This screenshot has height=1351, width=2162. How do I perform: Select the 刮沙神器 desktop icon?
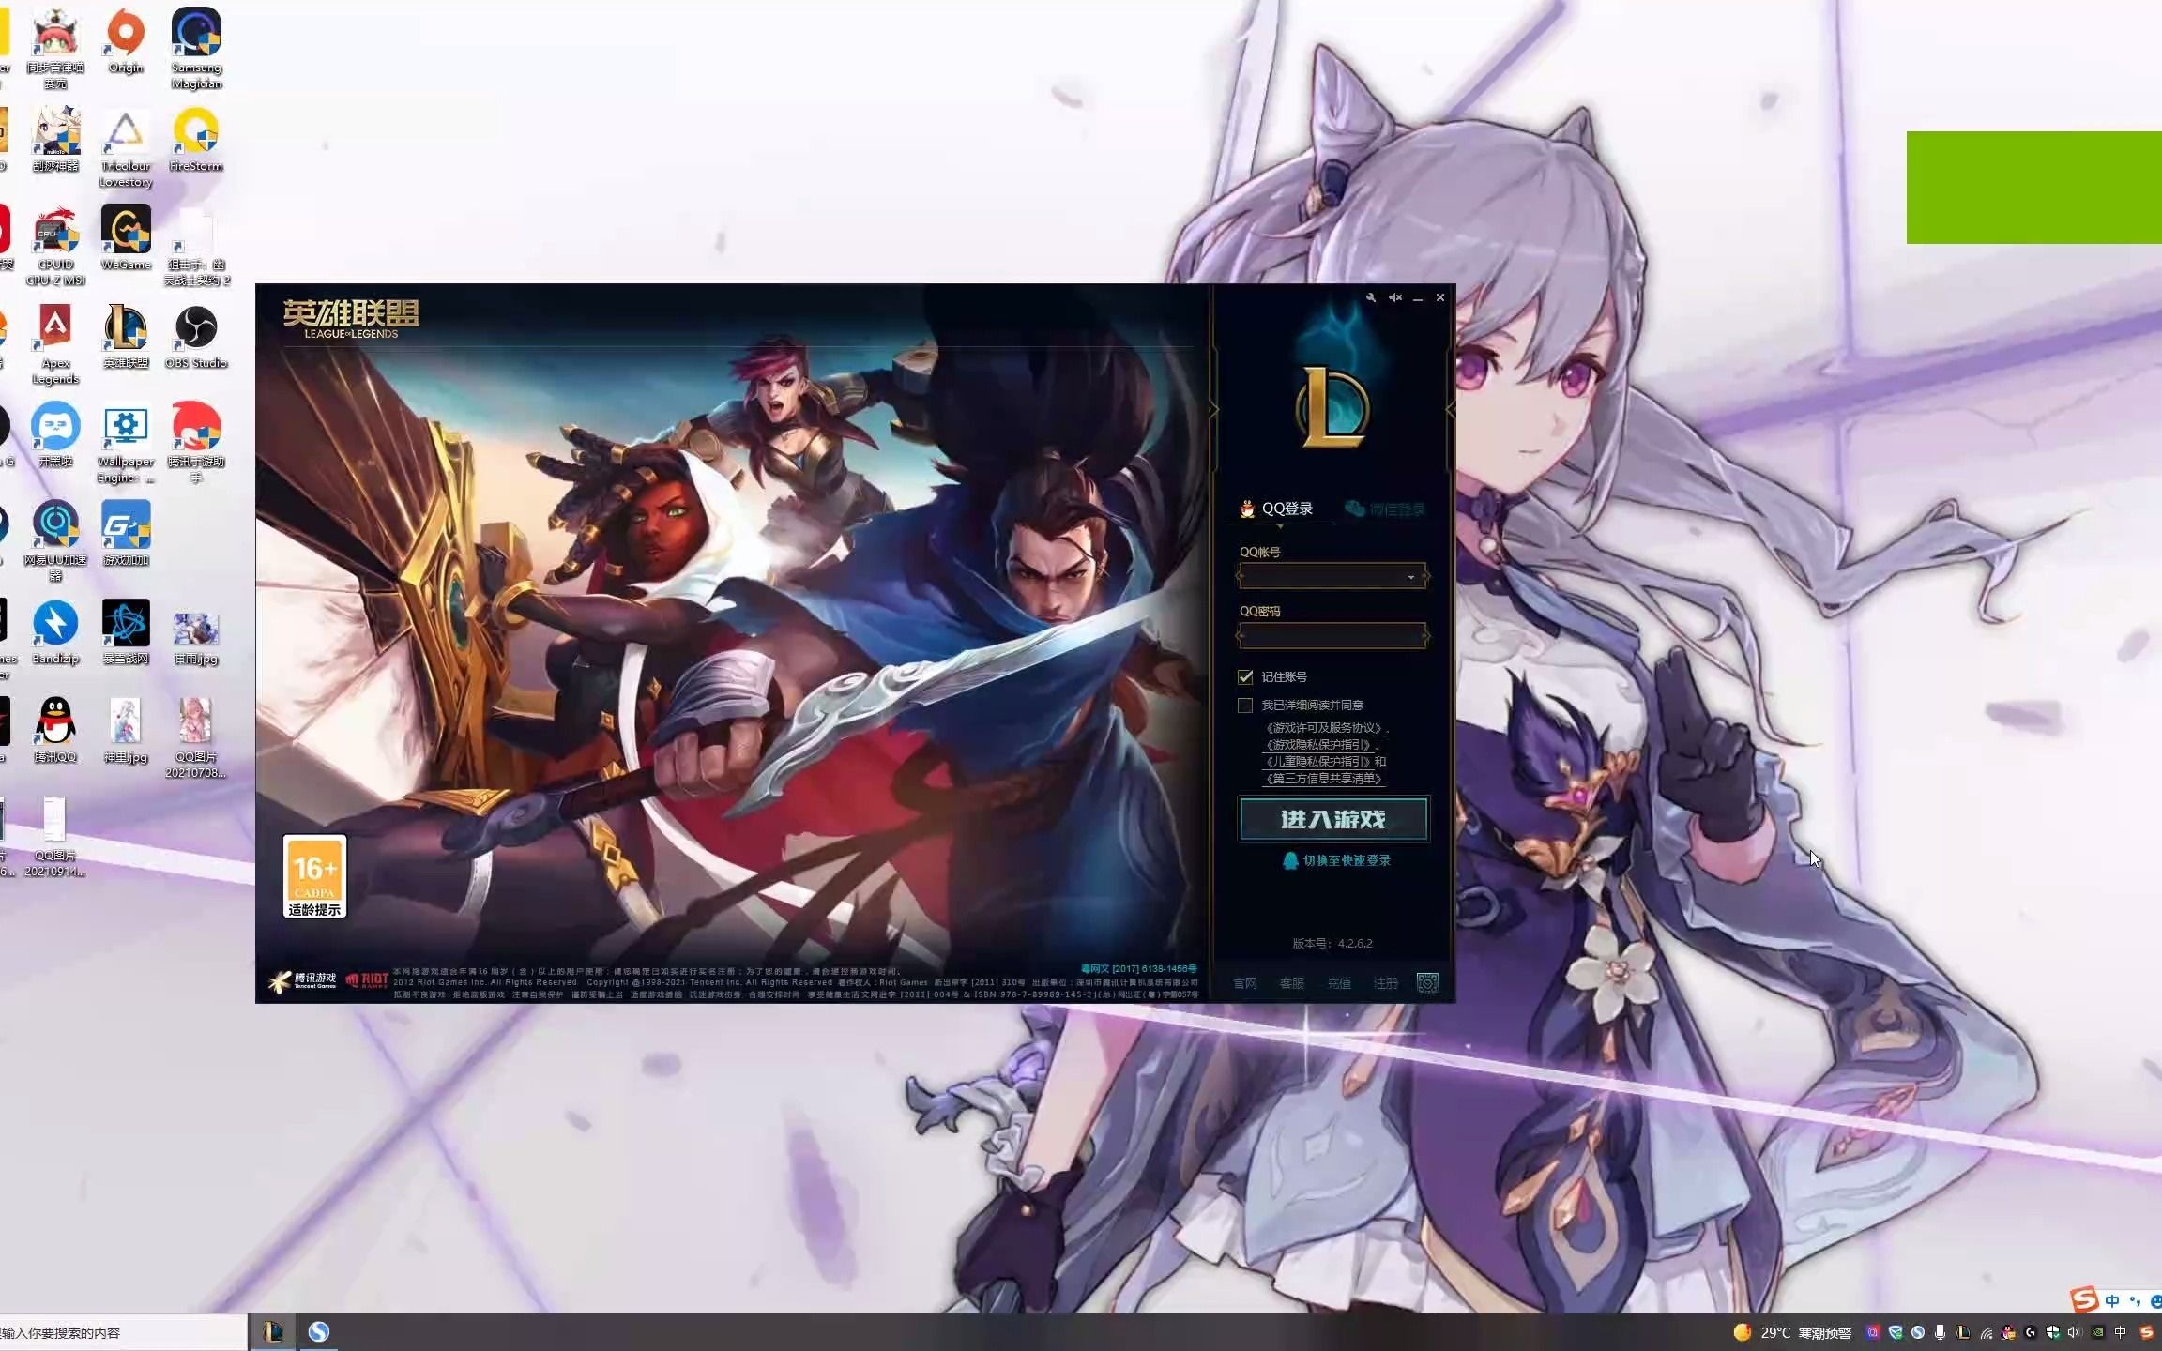55,141
